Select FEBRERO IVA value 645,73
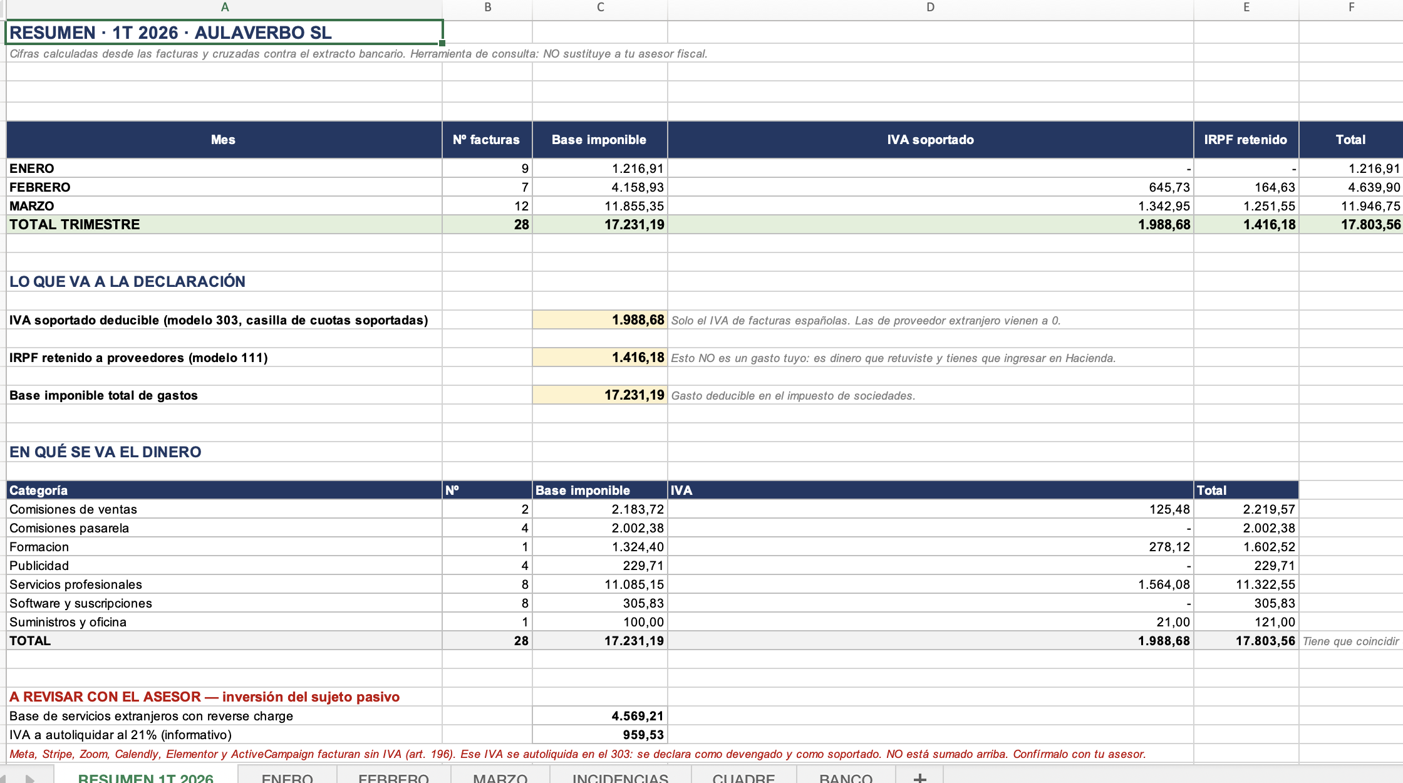Screen dimensions: 1403x783 click(x=931, y=187)
